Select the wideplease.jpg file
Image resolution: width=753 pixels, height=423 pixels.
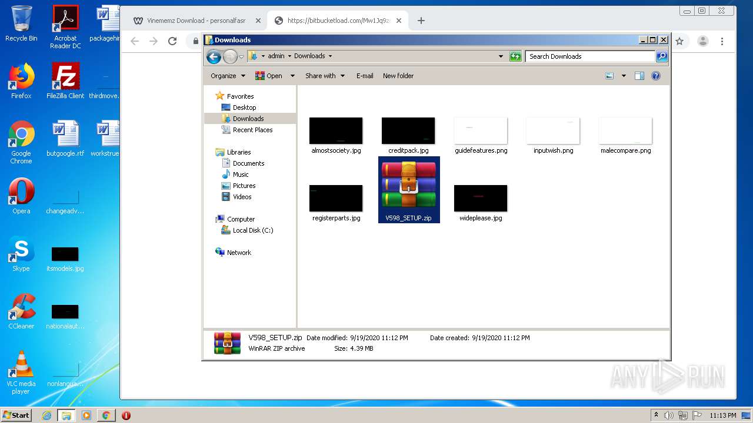pos(481,203)
